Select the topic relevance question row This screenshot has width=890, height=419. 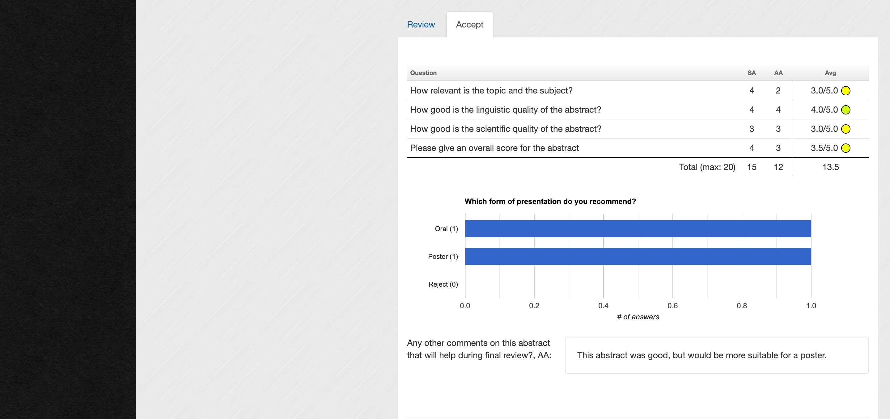pos(491,91)
